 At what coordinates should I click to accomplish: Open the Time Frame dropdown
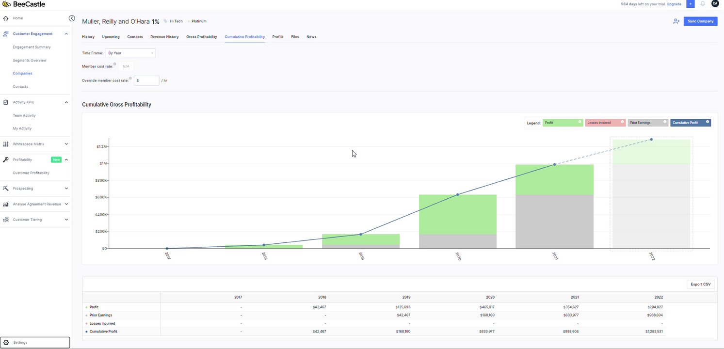(x=130, y=53)
